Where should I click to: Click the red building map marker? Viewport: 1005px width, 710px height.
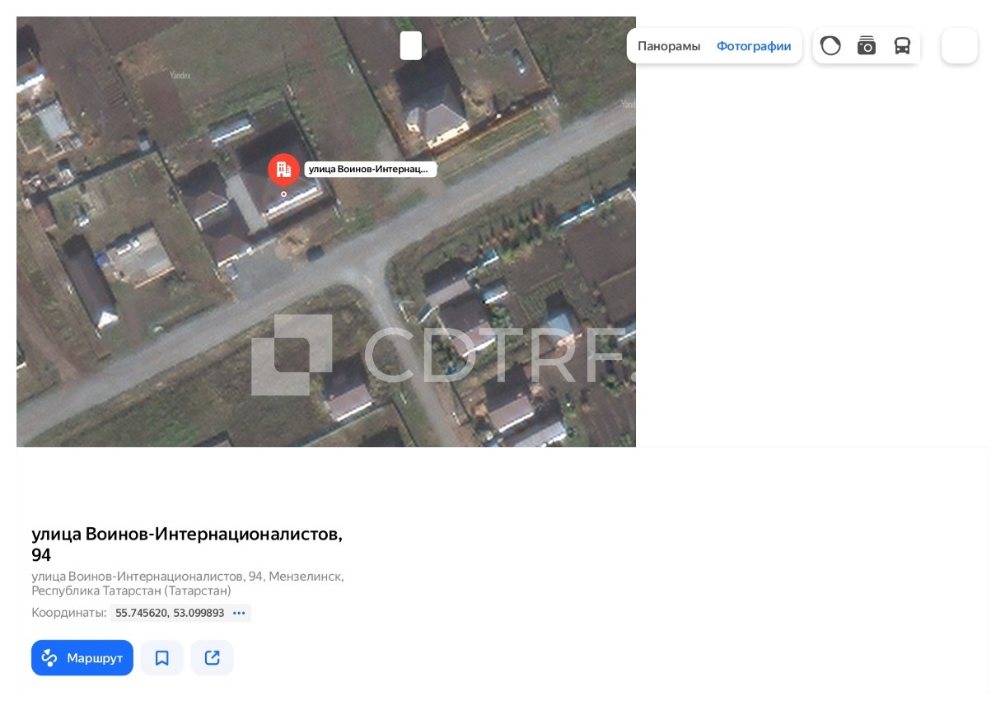click(283, 170)
